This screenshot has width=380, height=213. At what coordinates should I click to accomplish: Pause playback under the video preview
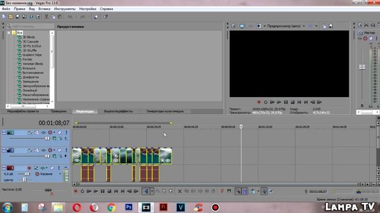(x=286, y=102)
